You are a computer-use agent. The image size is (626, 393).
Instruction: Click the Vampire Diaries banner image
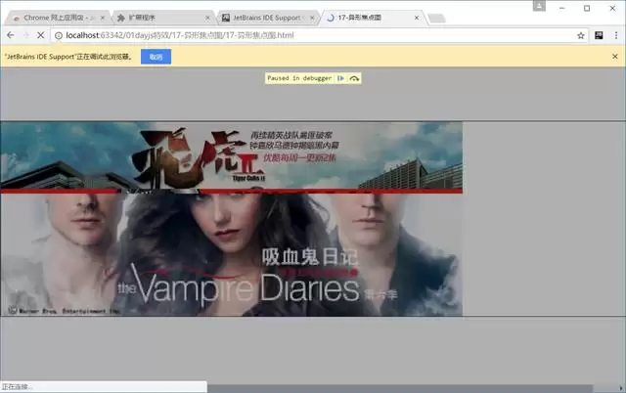pos(232,254)
